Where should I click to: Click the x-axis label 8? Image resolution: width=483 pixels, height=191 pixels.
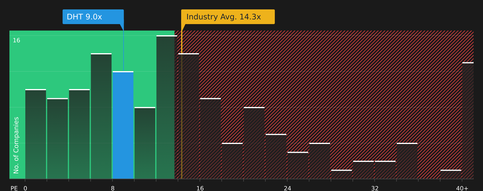coord(113,188)
